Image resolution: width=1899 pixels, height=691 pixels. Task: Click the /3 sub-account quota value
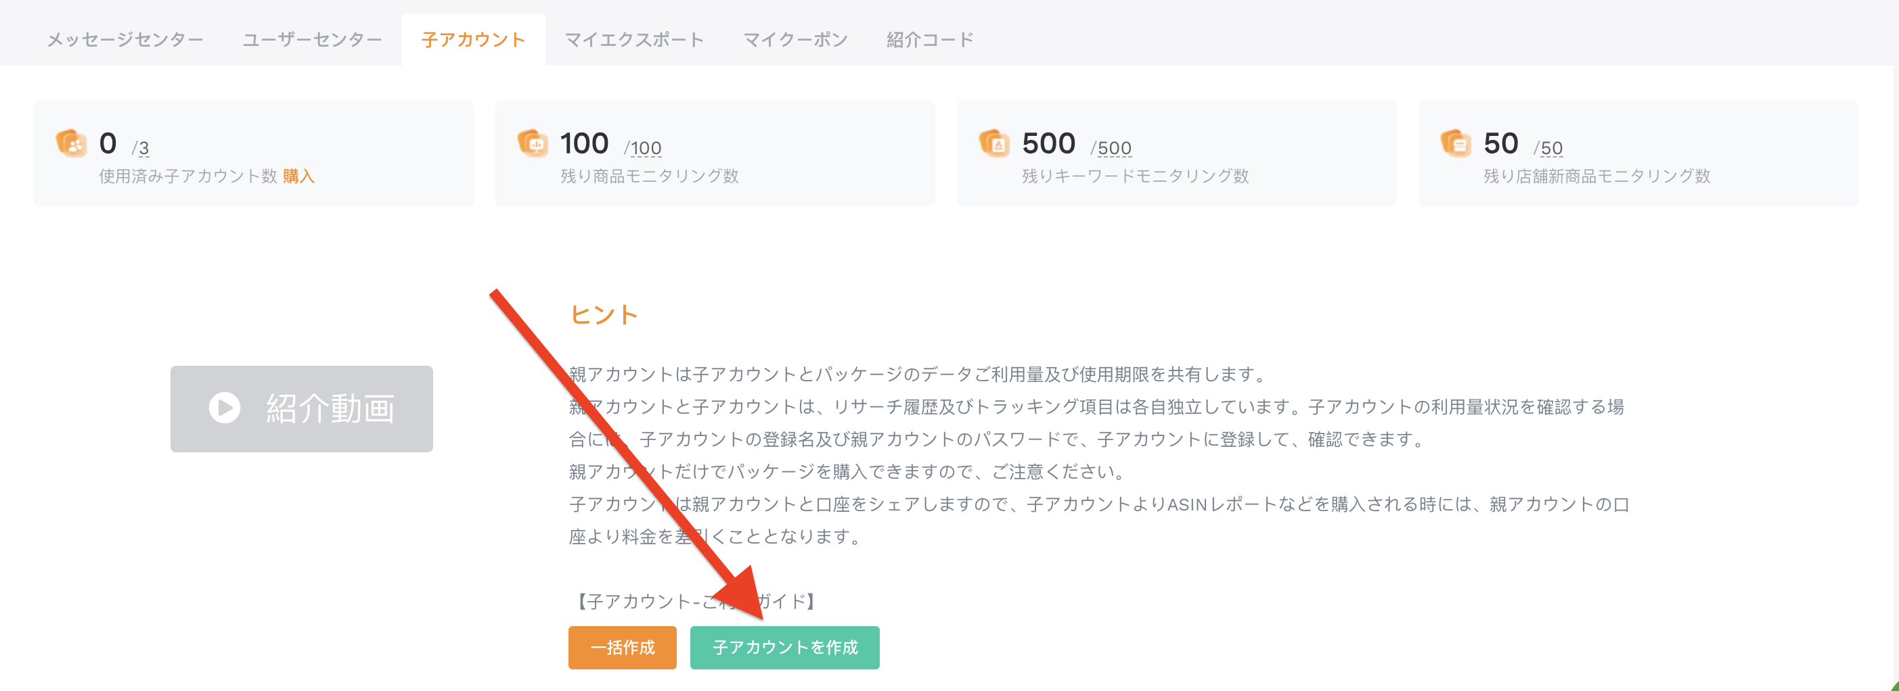(x=141, y=148)
